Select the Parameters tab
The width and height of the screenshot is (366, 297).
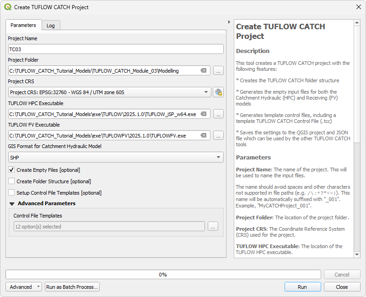23,25
